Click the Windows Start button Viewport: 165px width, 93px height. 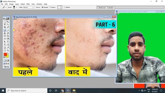3,90
